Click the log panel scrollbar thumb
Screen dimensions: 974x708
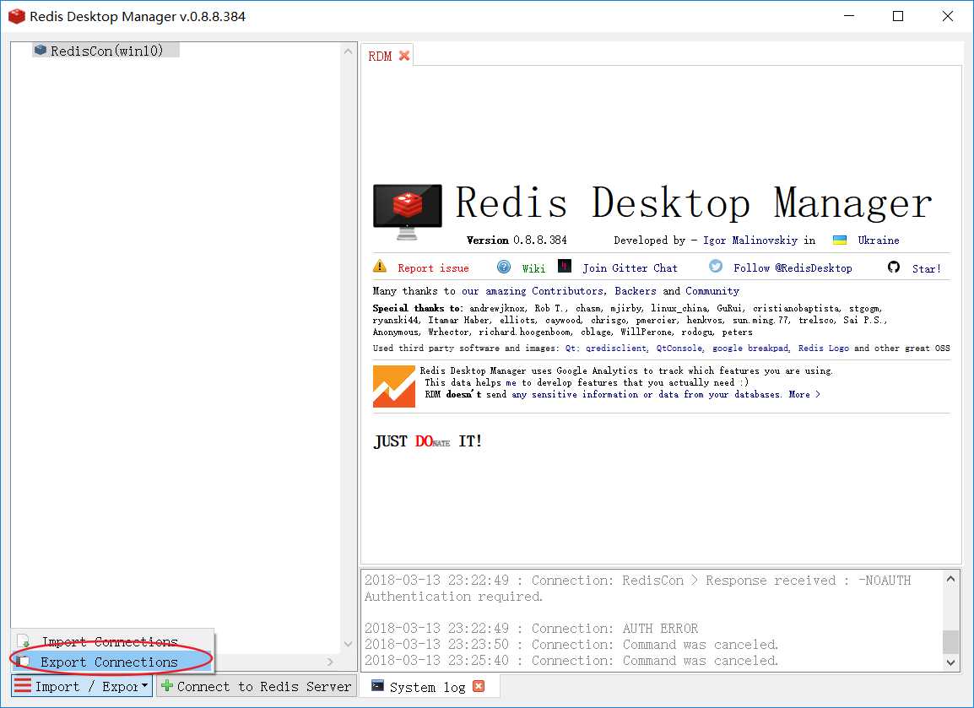click(x=950, y=641)
